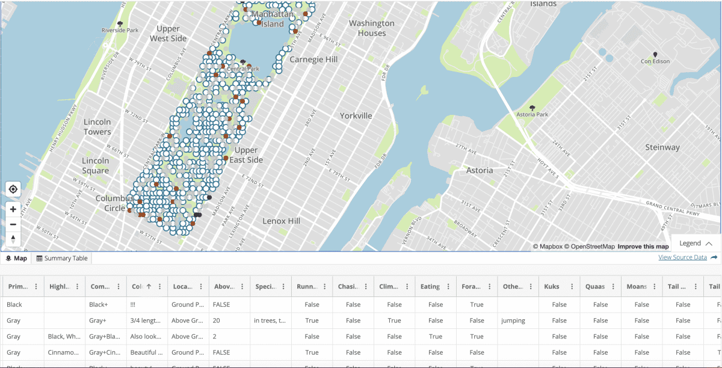
Task: Switch to the Summary Table tab
Action: [62, 259]
